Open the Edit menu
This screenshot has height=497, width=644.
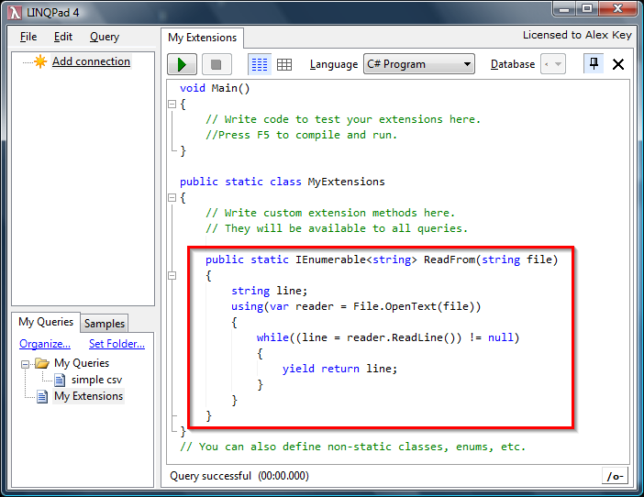[x=62, y=37]
